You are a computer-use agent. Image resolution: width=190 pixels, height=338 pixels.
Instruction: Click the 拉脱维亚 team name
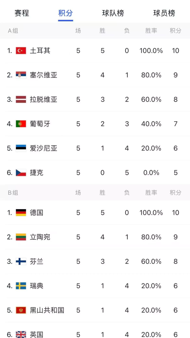pyautogui.click(x=44, y=99)
